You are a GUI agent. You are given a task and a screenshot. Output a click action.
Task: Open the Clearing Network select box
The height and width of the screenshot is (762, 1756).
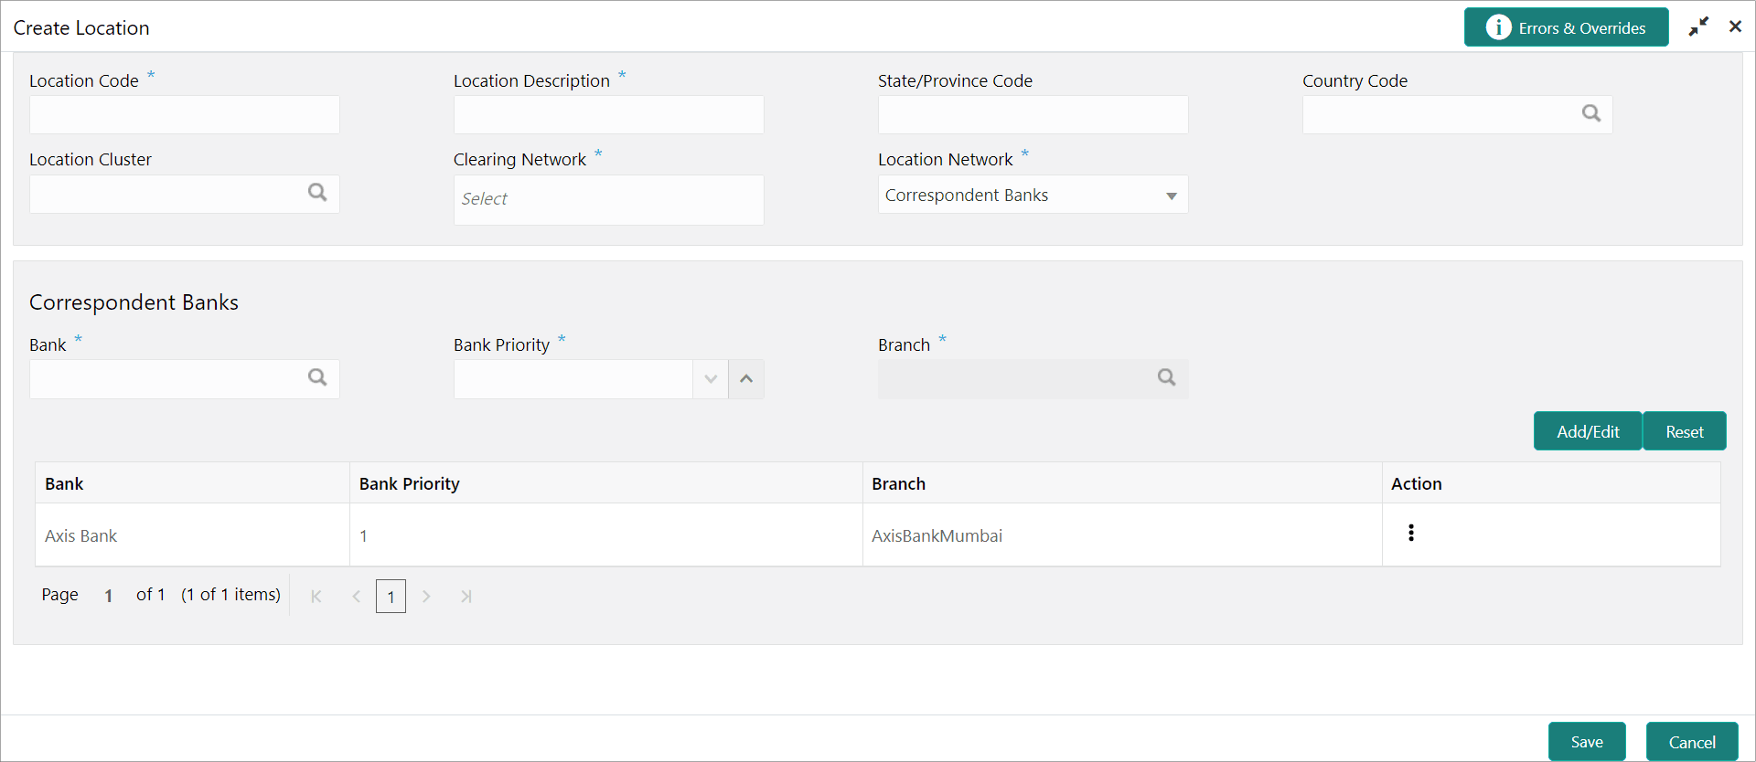point(609,199)
